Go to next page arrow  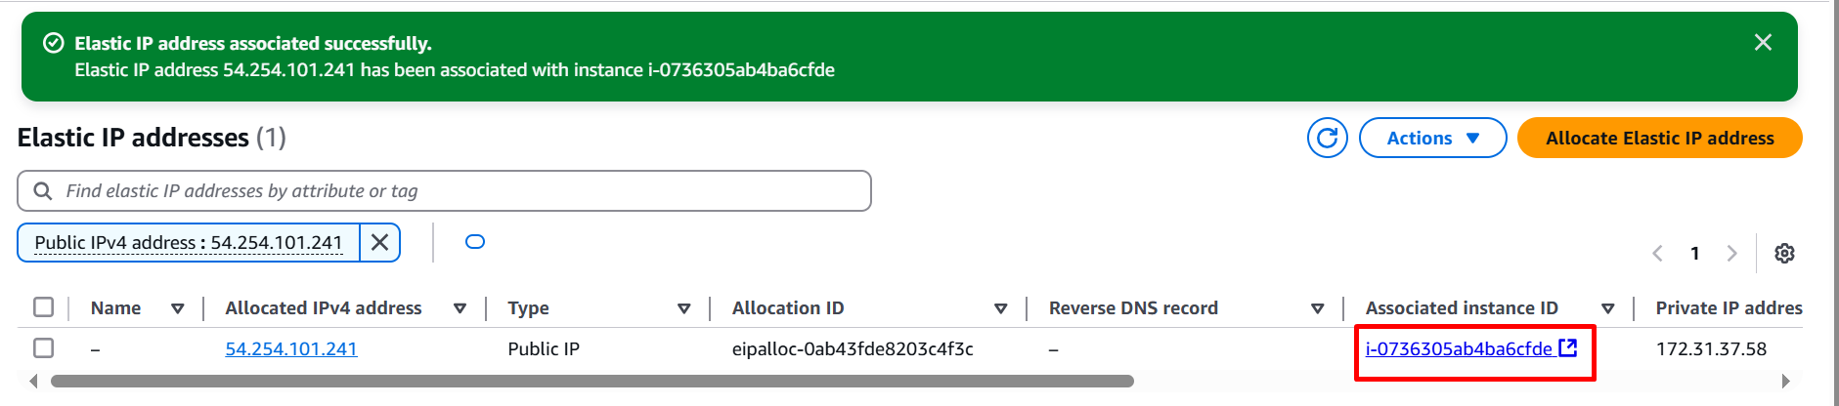click(1731, 254)
